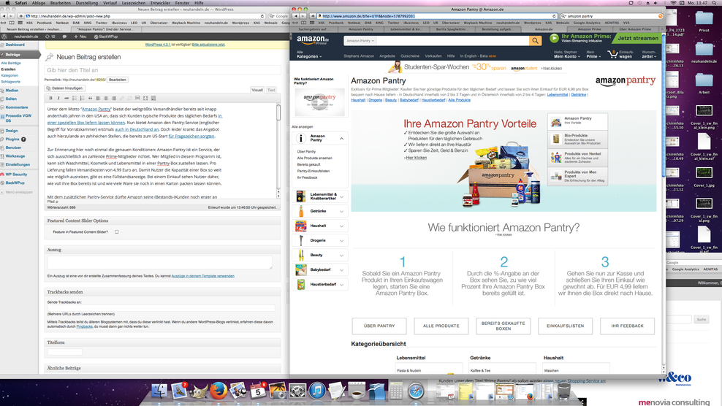Click the 'ÜBER PANTRY' button
Screen dimensions: 722x406
pyautogui.click(x=379, y=326)
